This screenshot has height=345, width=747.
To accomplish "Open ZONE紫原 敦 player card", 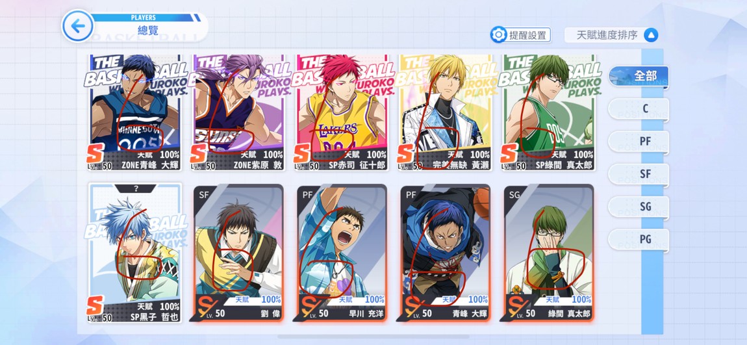I will coord(238,112).
